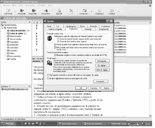Image resolution: width=155 pixels, height=128 pixels.
Task: Close the Pastas pane
Action: click(29, 22)
